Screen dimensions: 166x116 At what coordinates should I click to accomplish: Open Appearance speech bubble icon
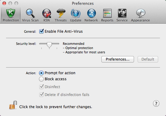click(141, 13)
